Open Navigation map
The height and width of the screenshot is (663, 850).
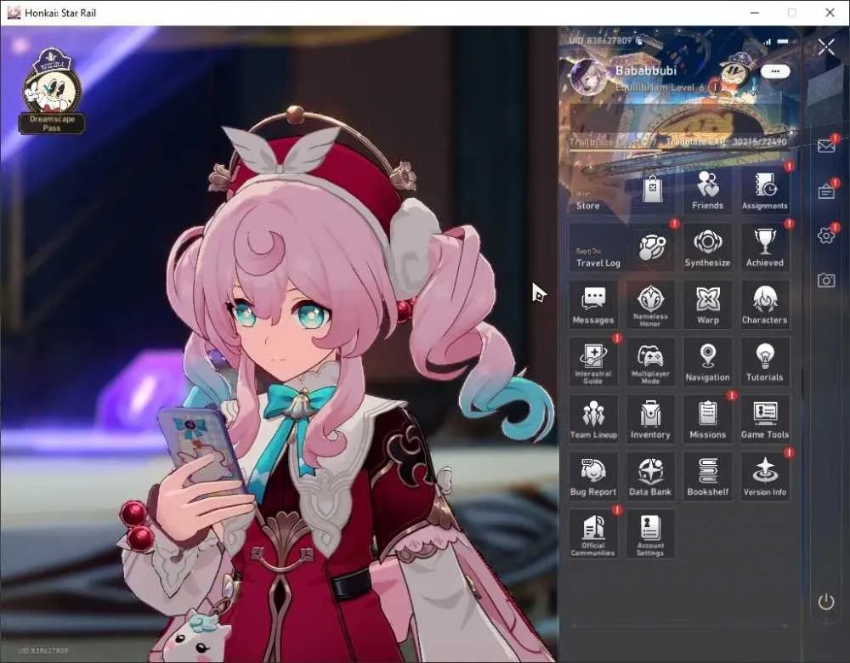pos(707,363)
